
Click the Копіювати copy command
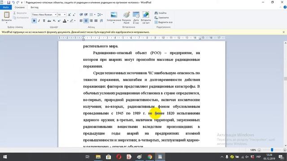point(21,17)
